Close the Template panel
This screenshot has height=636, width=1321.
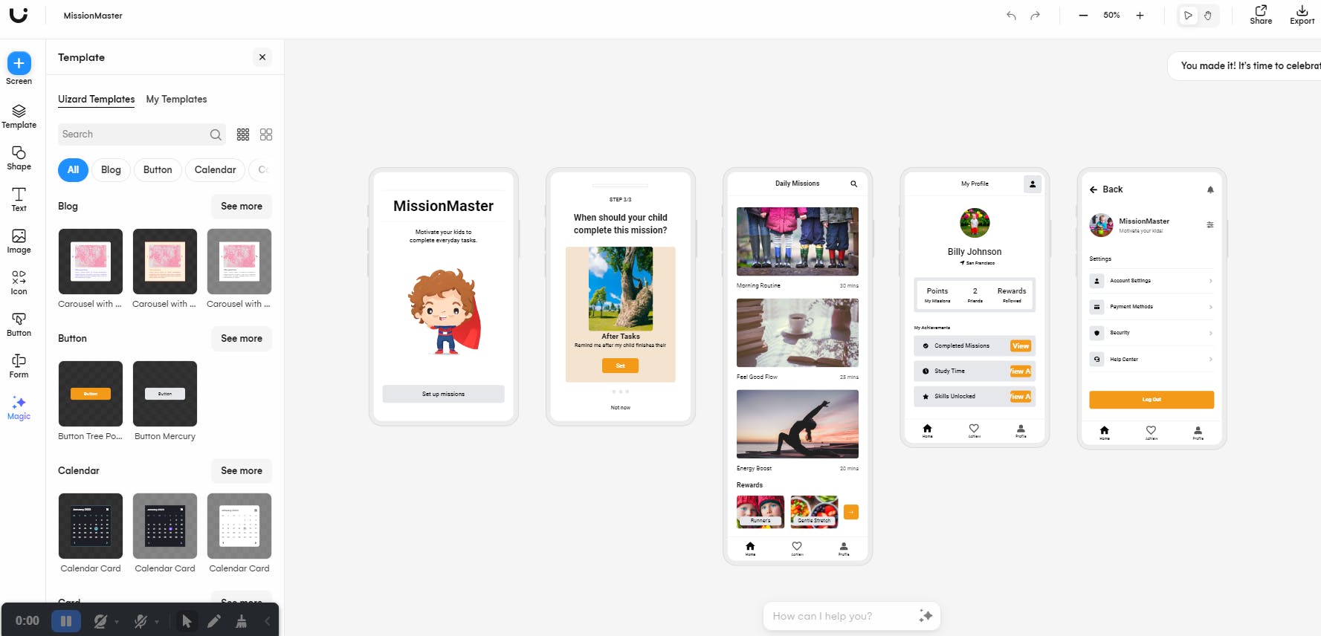click(x=262, y=57)
